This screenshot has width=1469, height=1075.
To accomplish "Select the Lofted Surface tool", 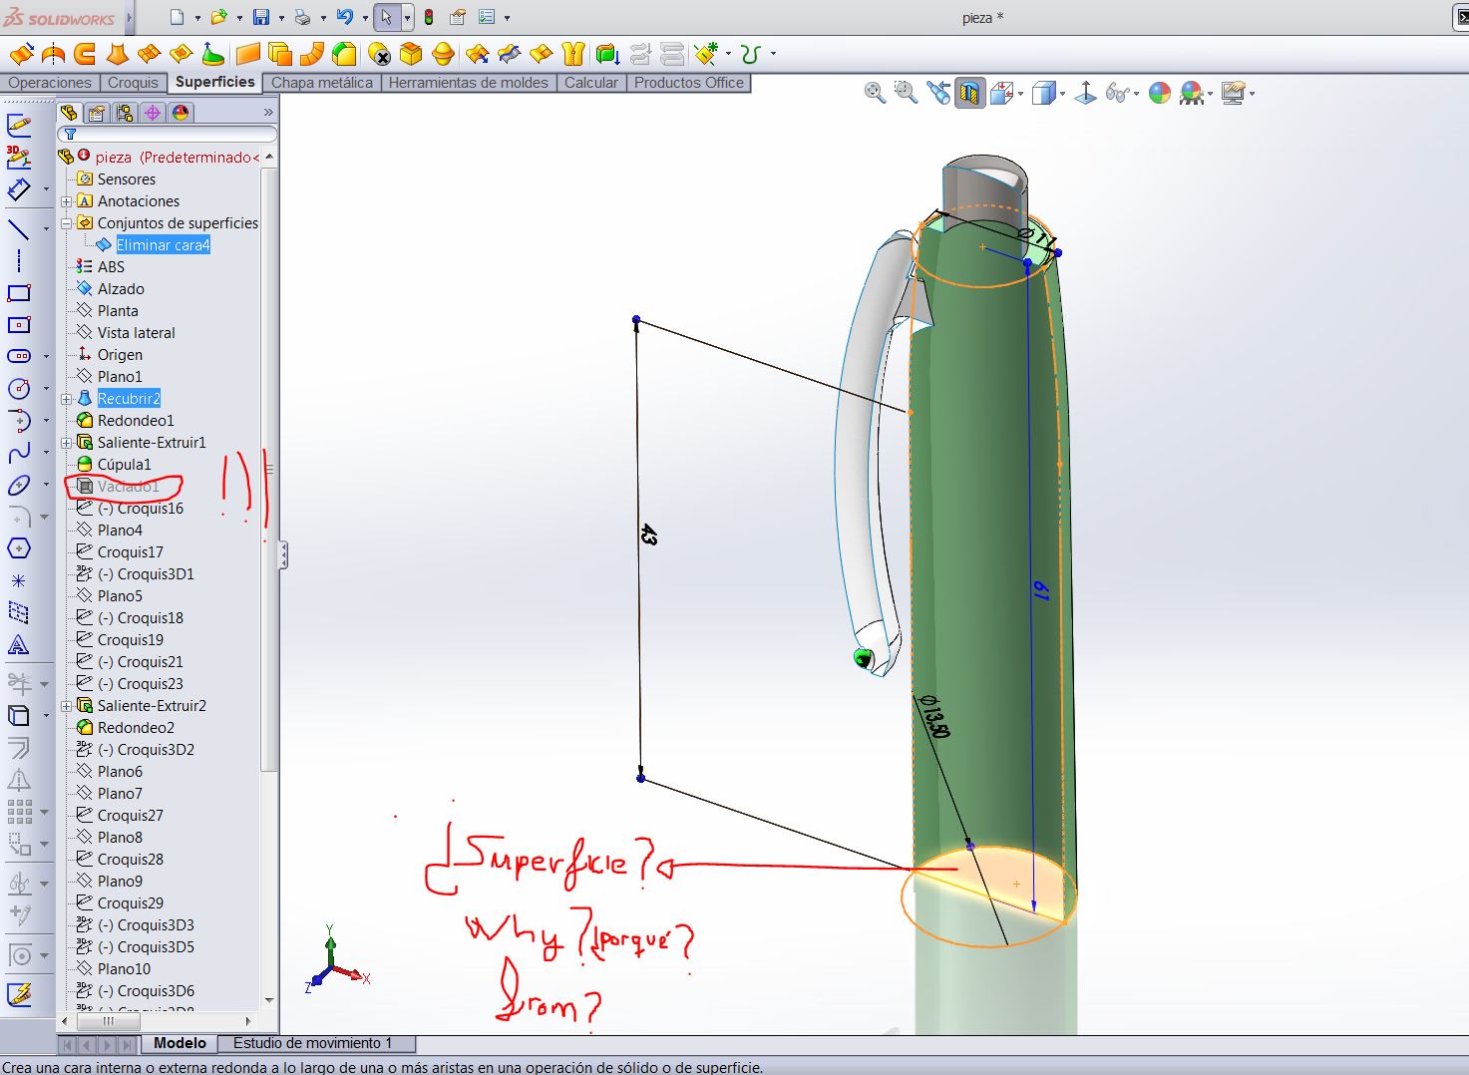I will tap(117, 53).
